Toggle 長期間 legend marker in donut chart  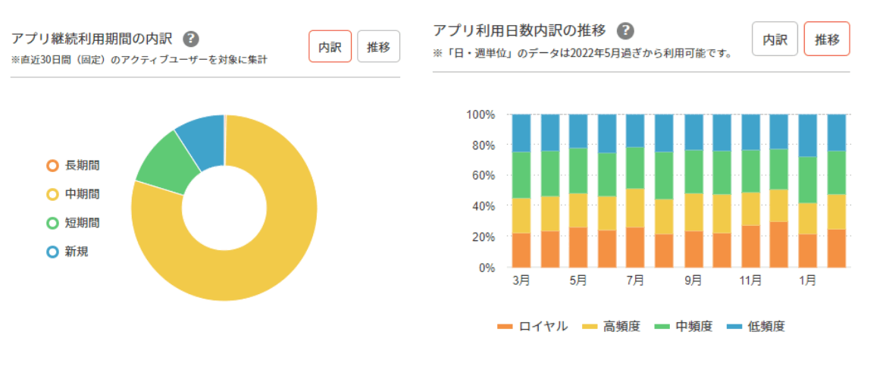[52, 165]
